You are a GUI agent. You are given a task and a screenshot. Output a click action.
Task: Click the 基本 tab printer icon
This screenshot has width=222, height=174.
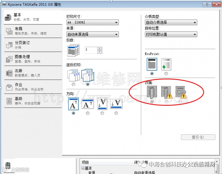pos(8,18)
